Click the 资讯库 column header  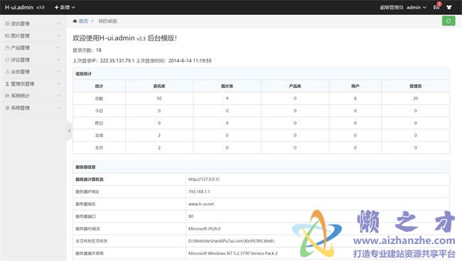point(159,86)
